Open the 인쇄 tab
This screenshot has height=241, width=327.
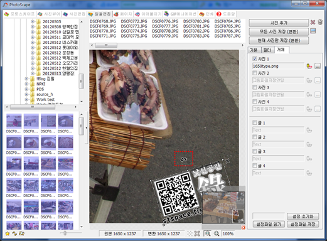pyautogui.click(x=206, y=14)
